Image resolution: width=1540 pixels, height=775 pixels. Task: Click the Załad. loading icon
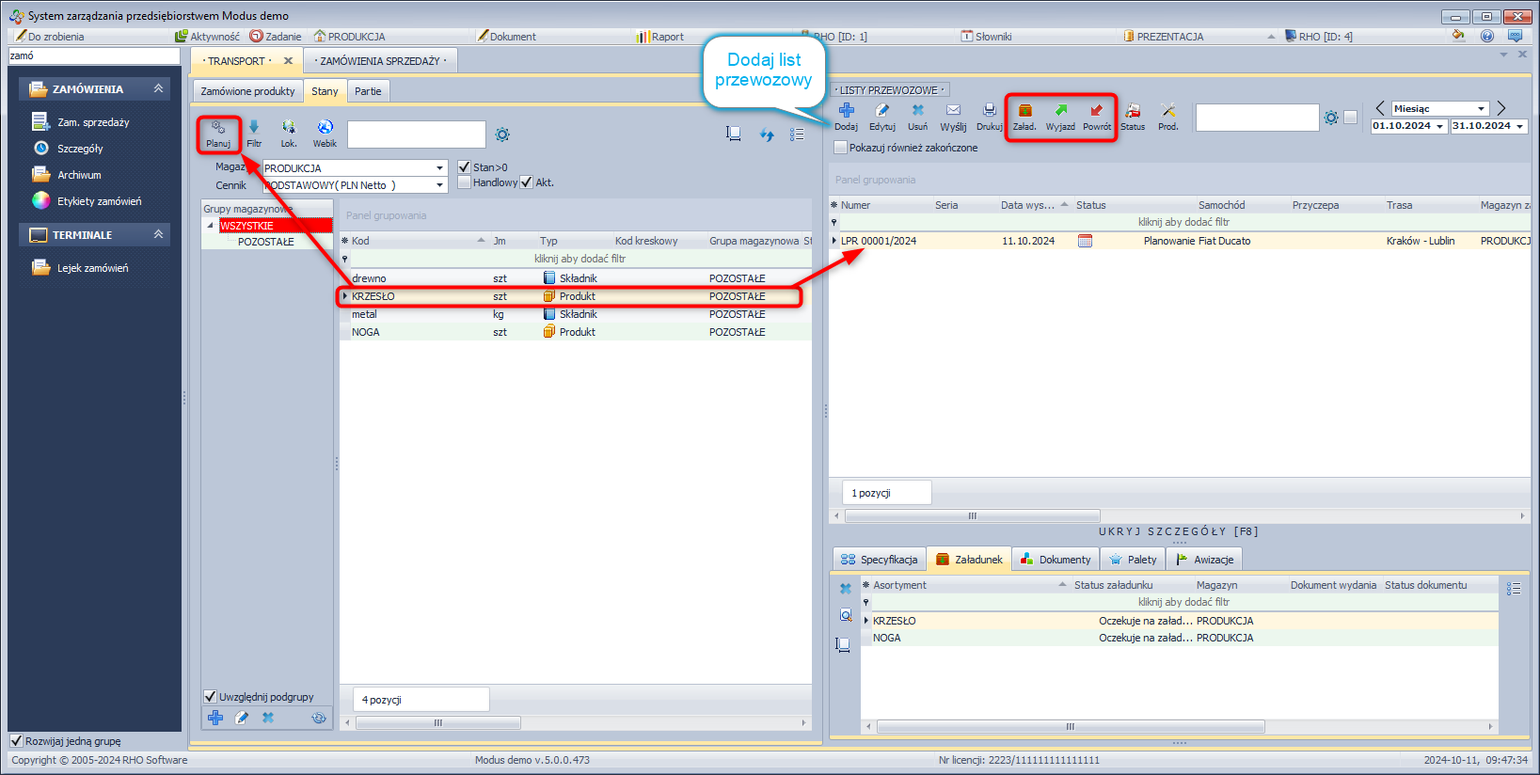click(1024, 117)
